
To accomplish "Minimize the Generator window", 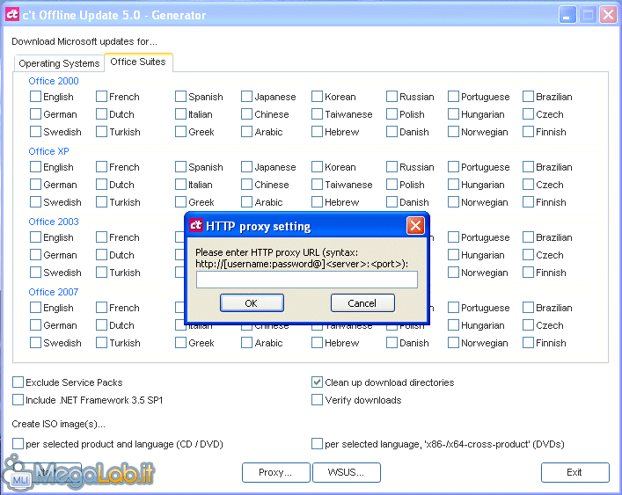I will click(x=567, y=15).
